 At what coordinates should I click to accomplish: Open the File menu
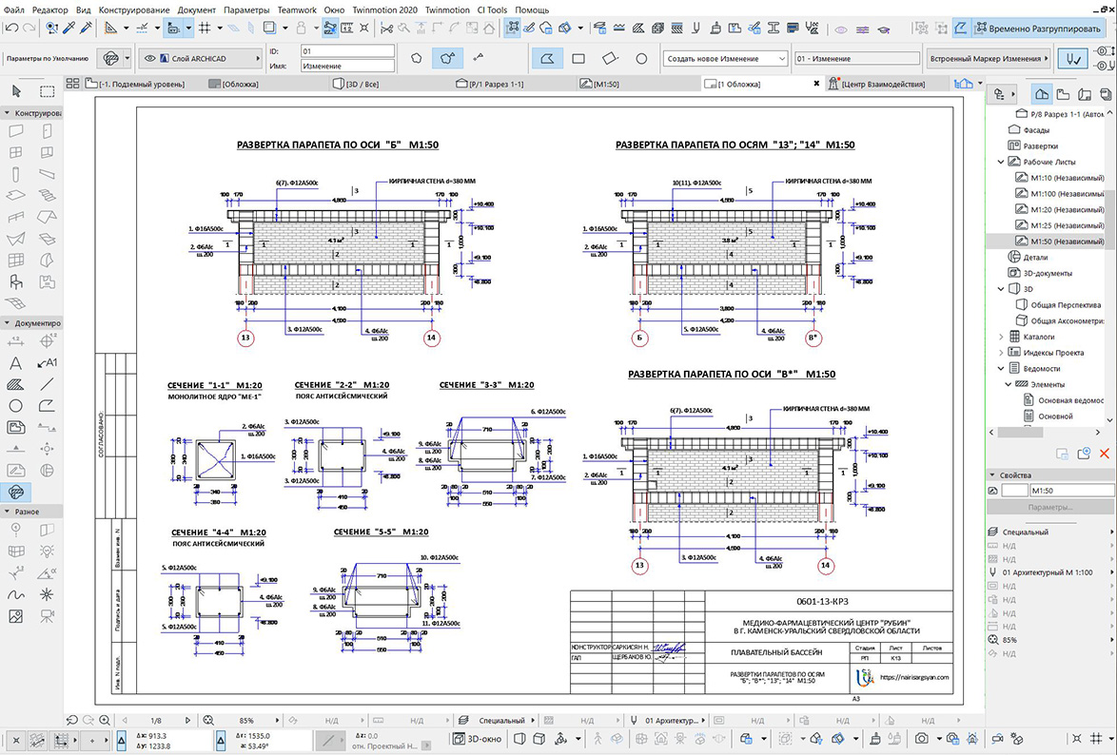[x=13, y=10]
